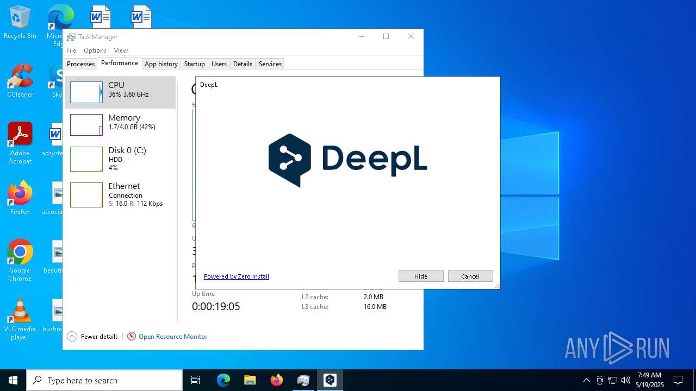This screenshot has width=696, height=391.
Task: Open the File menu in Task Manager
Action: pyautogui.click(x=71, y=51)
